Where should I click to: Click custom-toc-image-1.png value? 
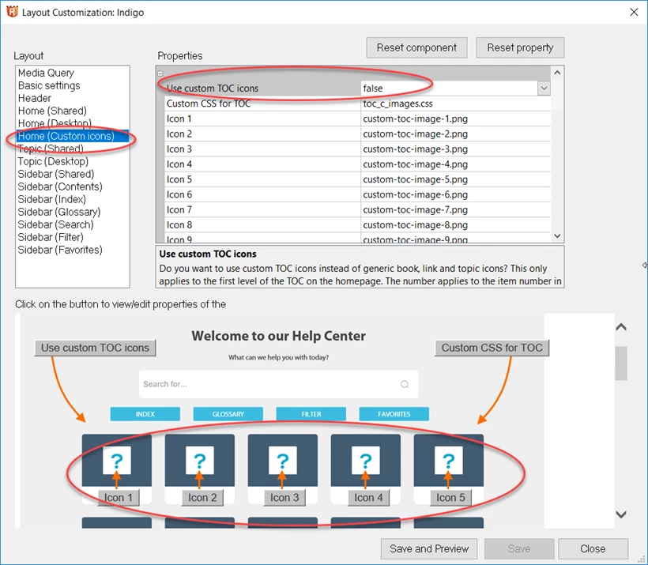click(x=416, y=119)
